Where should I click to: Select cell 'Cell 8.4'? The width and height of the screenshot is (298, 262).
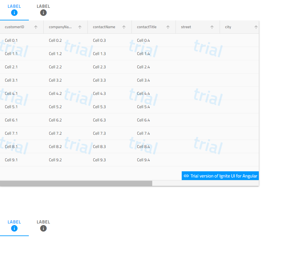[154, 147]
